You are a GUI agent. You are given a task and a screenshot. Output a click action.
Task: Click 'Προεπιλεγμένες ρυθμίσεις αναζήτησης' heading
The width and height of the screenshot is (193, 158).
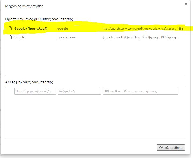[x=39, y=19]
